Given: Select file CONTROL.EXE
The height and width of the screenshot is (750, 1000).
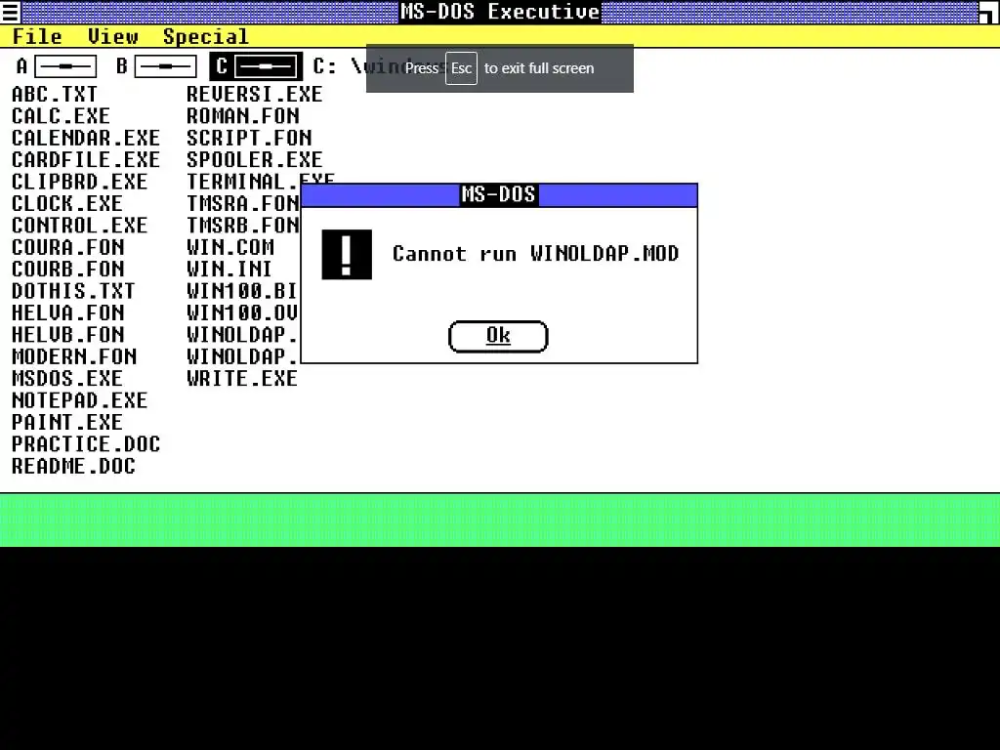Looking at the screenshot, I should pos(80,226).
